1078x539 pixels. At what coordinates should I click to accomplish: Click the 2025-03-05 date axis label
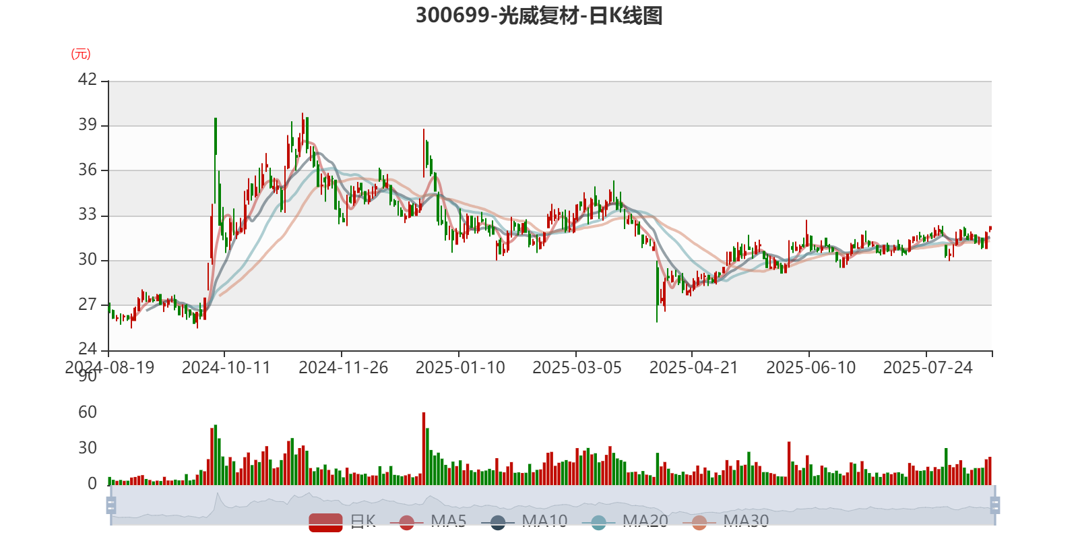(x=577, y=368)
